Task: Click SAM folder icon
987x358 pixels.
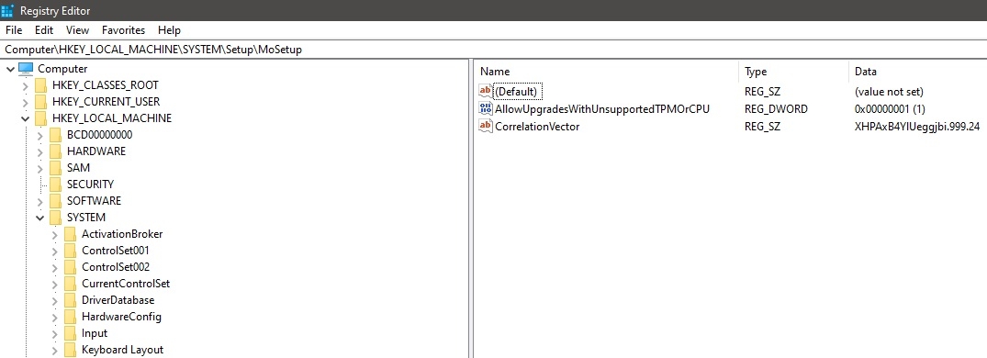Action: coord(55,168)
